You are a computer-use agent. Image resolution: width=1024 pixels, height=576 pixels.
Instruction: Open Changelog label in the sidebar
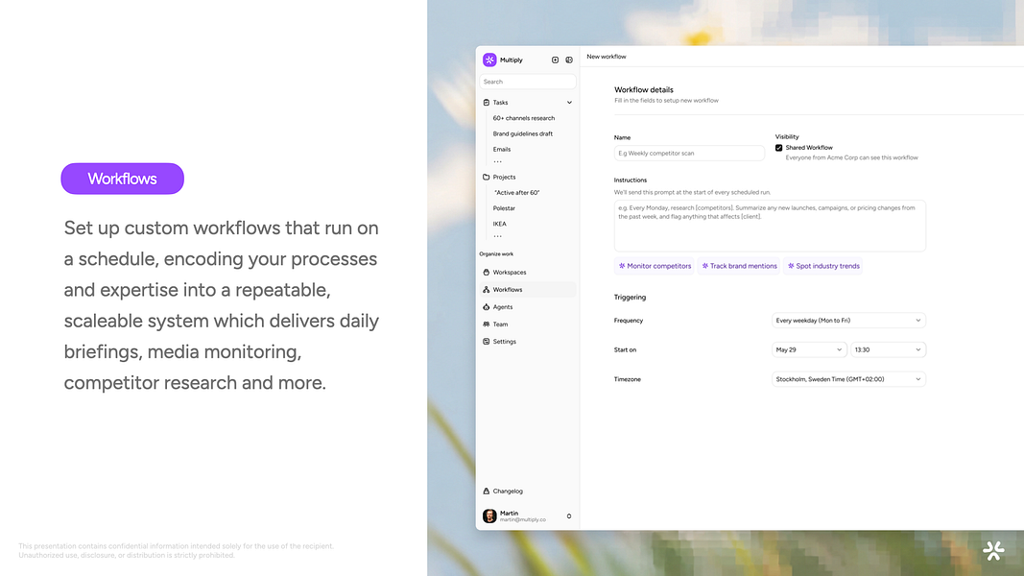[508, 492]
